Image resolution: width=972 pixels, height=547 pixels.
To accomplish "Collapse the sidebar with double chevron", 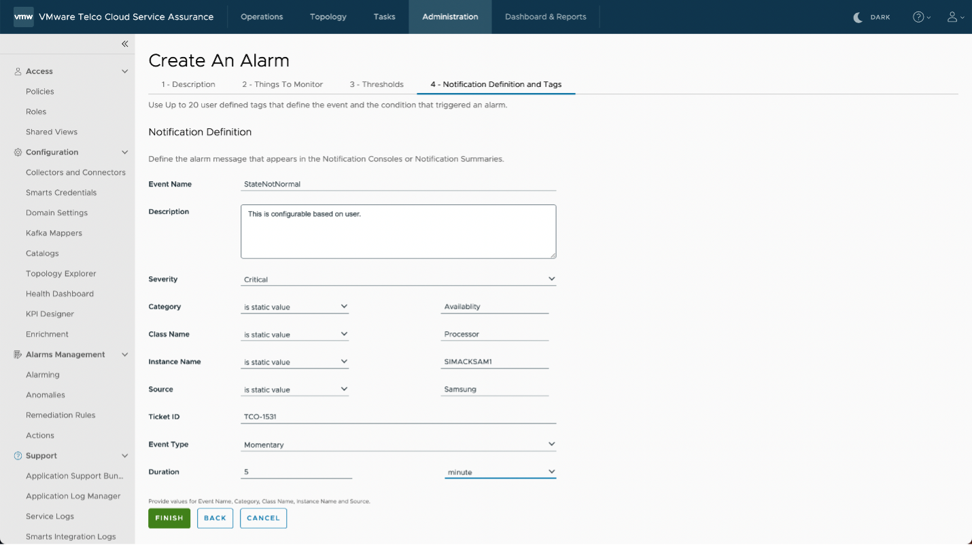I will [x=125, y=44].
